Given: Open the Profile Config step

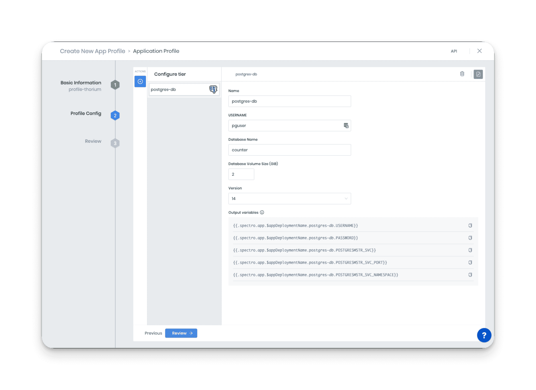Looking at the screenshot, I should tap(86, 113).
